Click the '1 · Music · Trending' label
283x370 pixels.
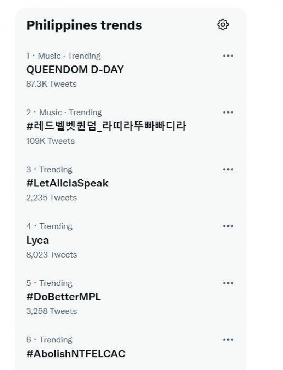[x=63, y=56]
